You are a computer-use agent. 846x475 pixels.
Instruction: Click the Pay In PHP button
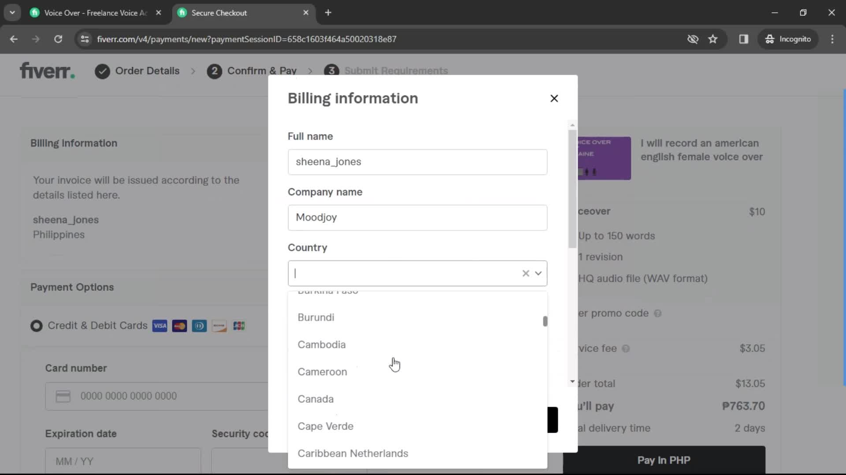pyautogui.click(x=664, y=460)
